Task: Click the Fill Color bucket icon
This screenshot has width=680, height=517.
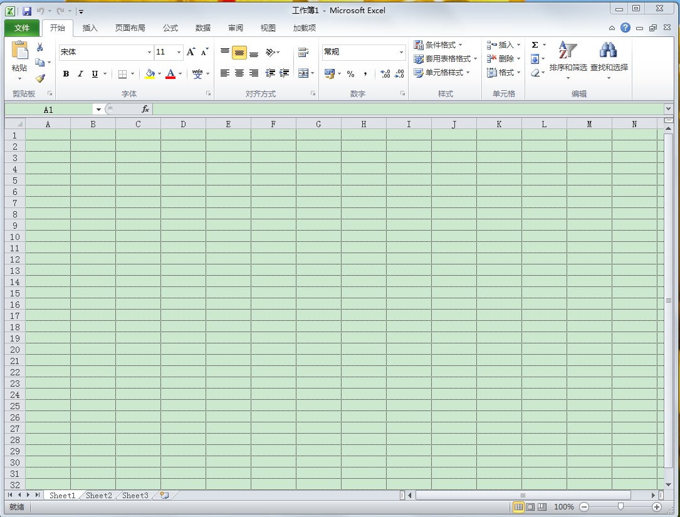Action: [150, 74]
